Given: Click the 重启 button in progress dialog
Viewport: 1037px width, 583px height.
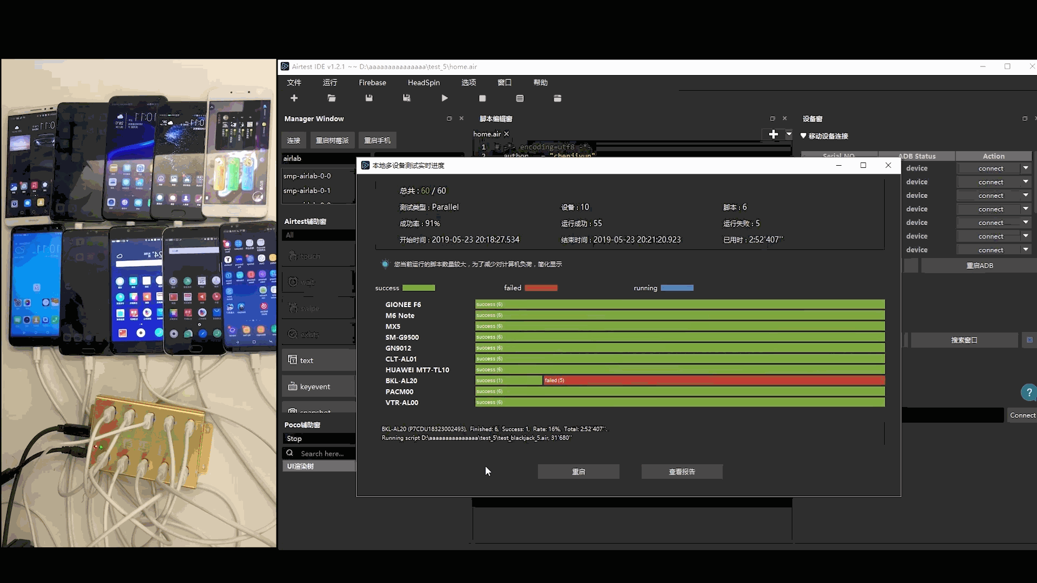Looking at the screenshot, I should pyautogui.click(x=578, y=471).
